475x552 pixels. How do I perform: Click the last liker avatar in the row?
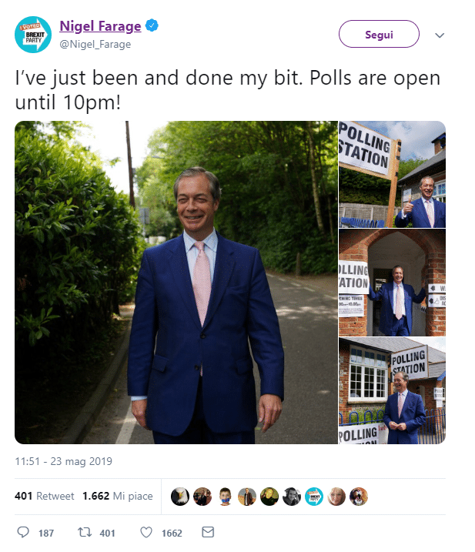[x=359, y=496]
